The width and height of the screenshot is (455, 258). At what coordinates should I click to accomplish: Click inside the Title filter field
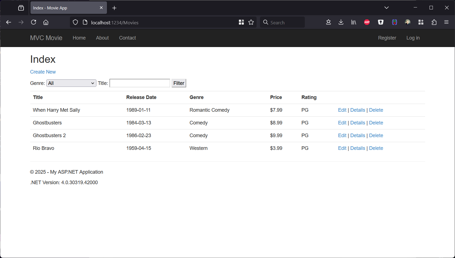[139, 83]
